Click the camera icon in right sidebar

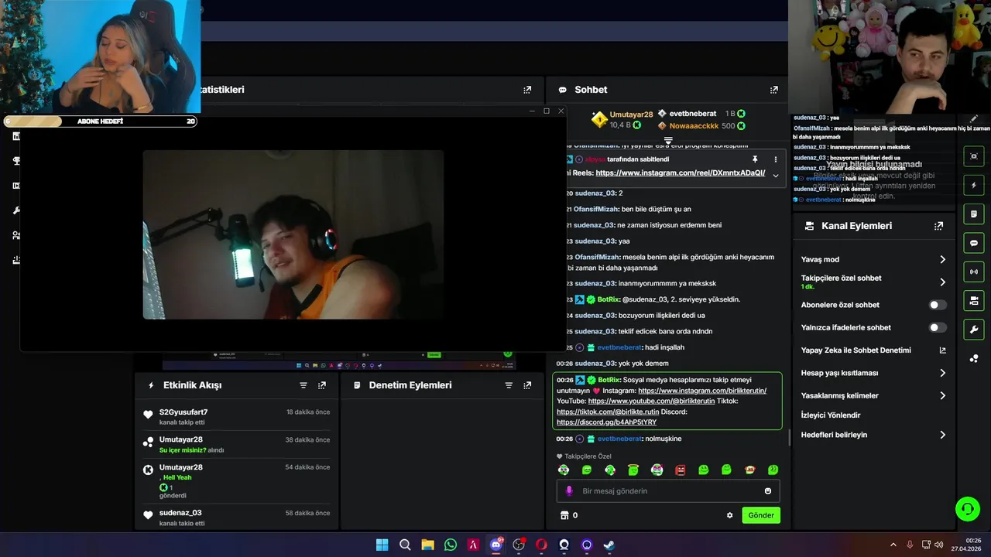pos(974,300)
